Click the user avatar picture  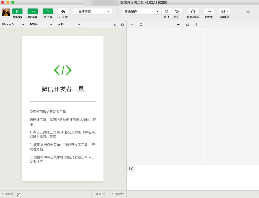[6, 13]
